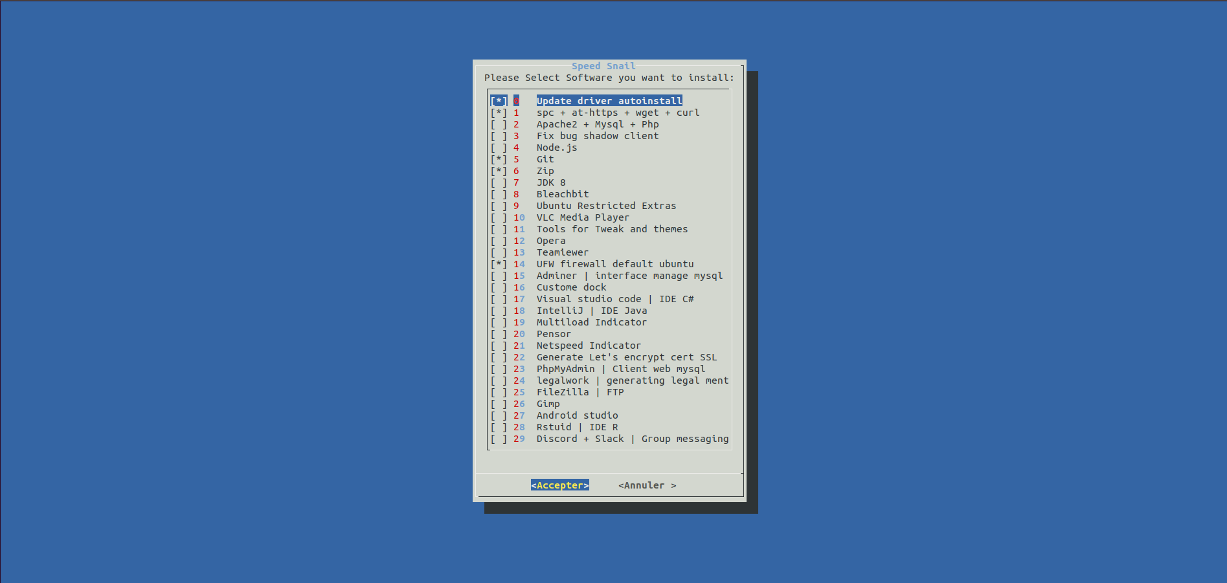The height and width of the screenshot is (583, 1227).
Task: Tick the checkbox for Apache2 + Mysql + Php
Action: (499, 124)
